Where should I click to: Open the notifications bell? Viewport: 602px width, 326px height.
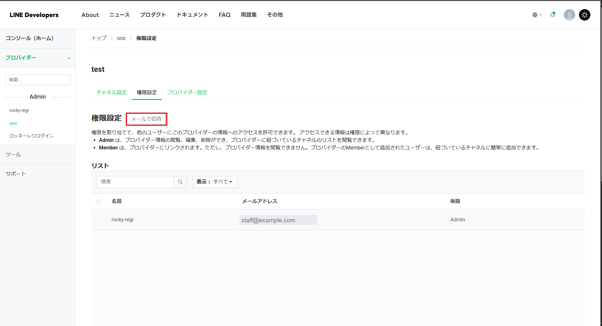[x=553, y=15]
